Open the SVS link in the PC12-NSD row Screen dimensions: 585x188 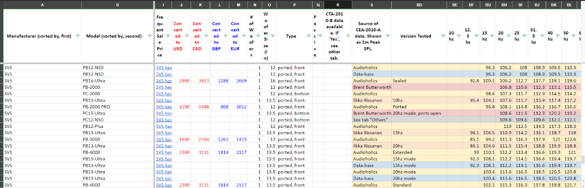click(164, 120)
